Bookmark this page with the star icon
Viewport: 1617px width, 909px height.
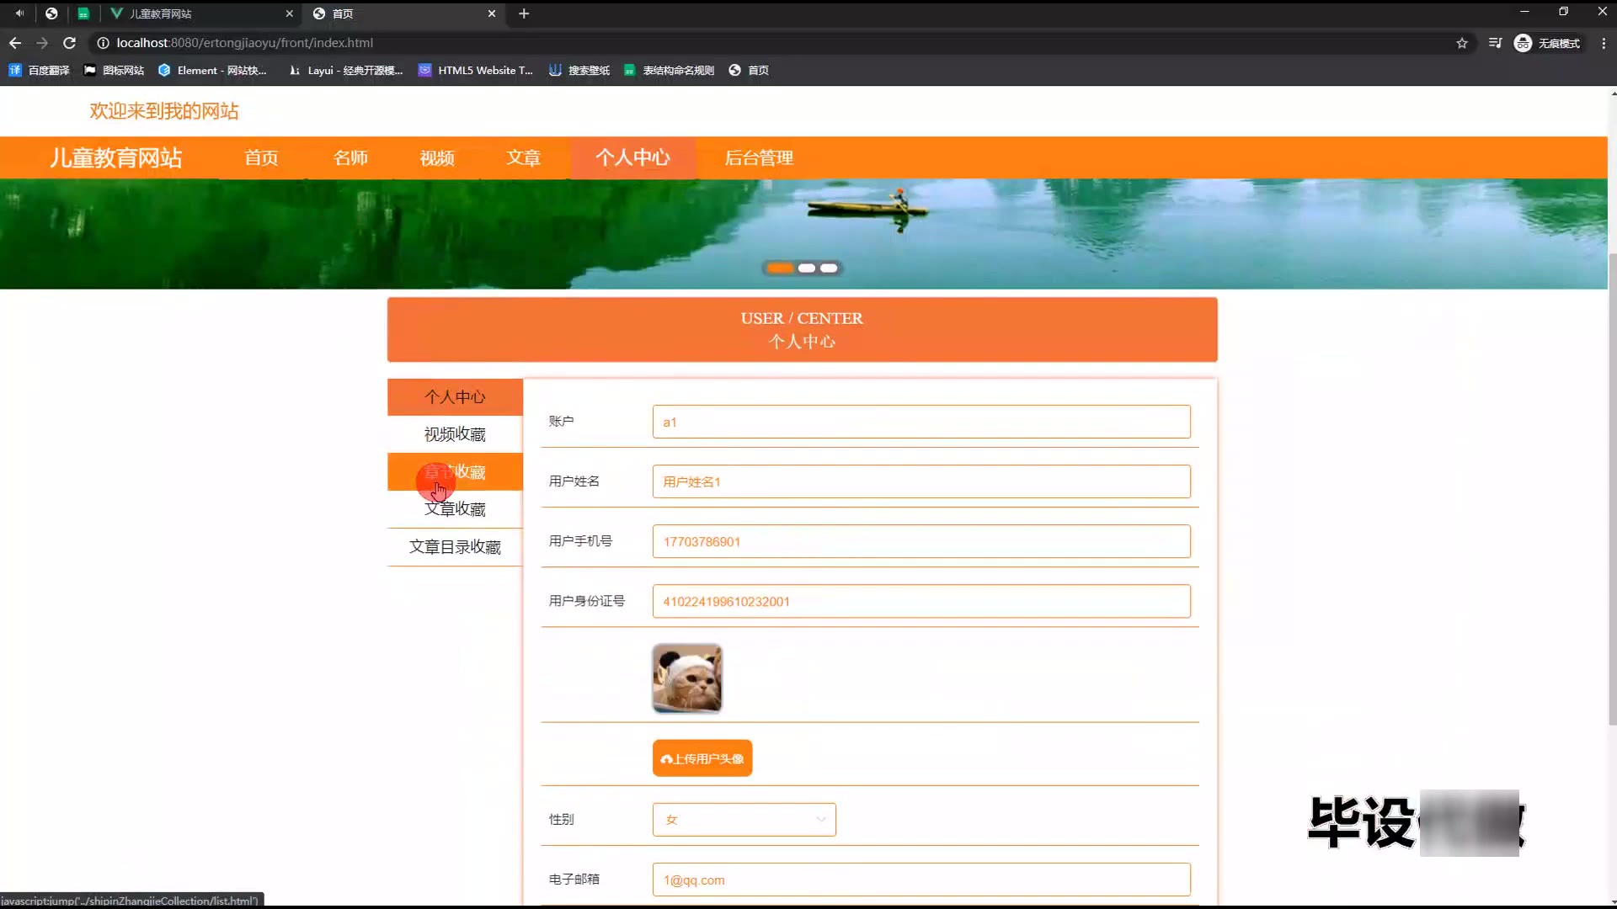(x=1462, y=43)
